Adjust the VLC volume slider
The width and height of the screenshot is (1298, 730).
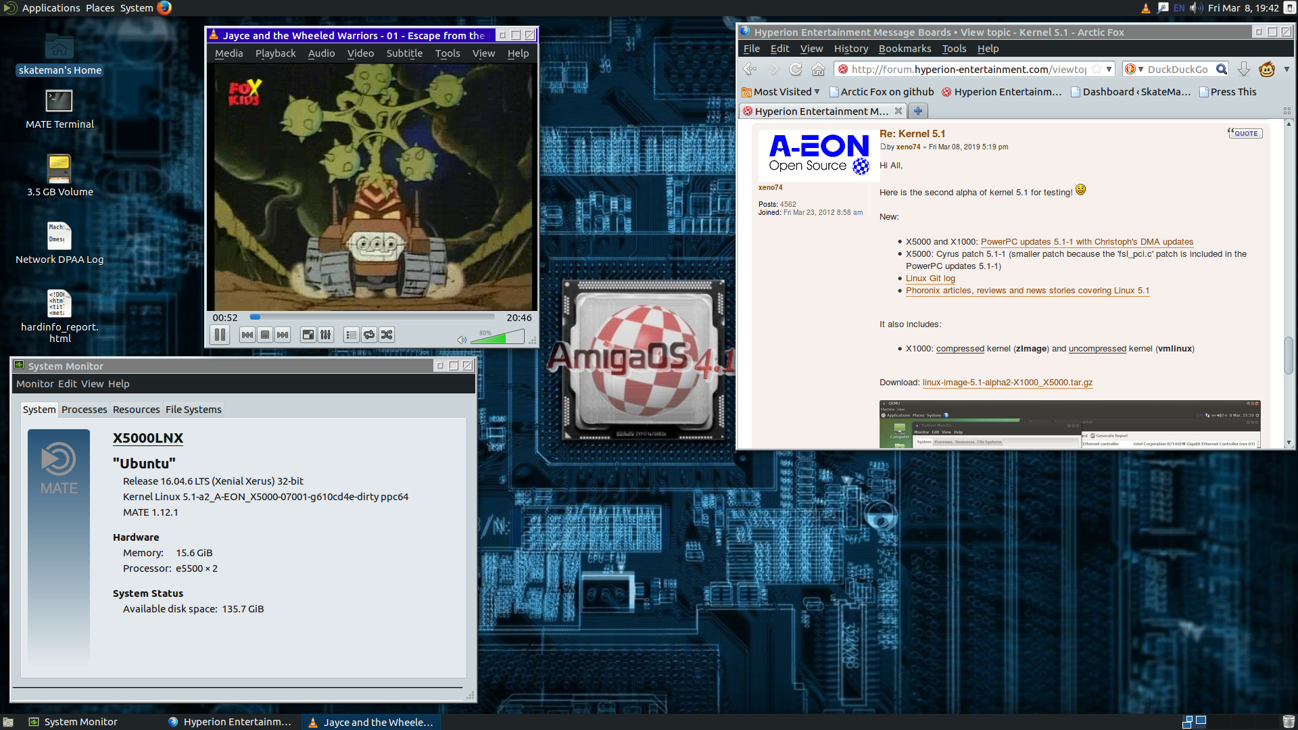tap(498, 337)
